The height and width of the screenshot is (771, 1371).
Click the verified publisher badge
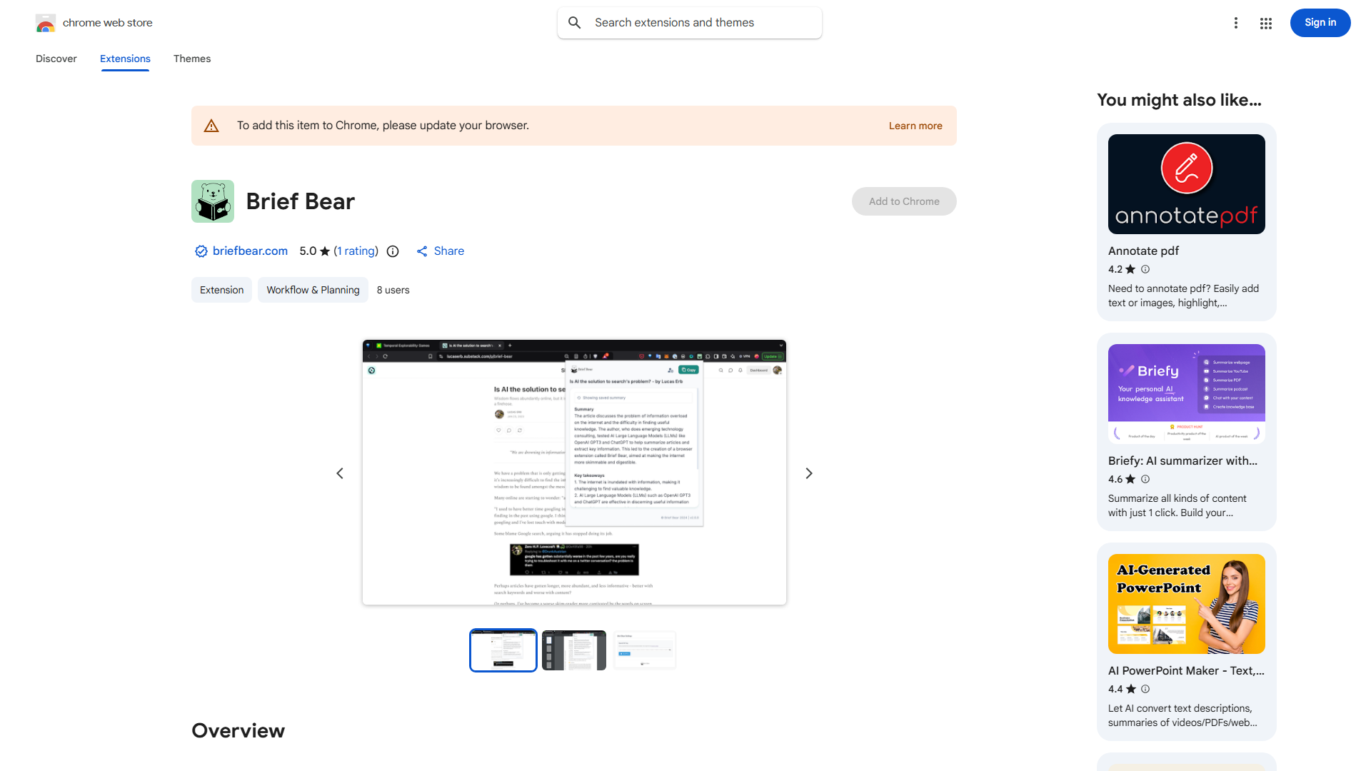(x=201, y=251)
